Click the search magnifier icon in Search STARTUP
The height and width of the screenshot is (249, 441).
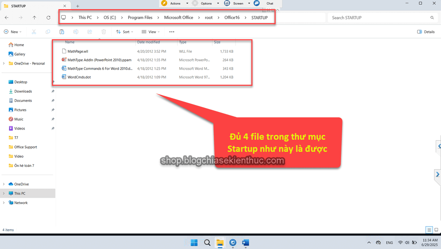[432, 18]
